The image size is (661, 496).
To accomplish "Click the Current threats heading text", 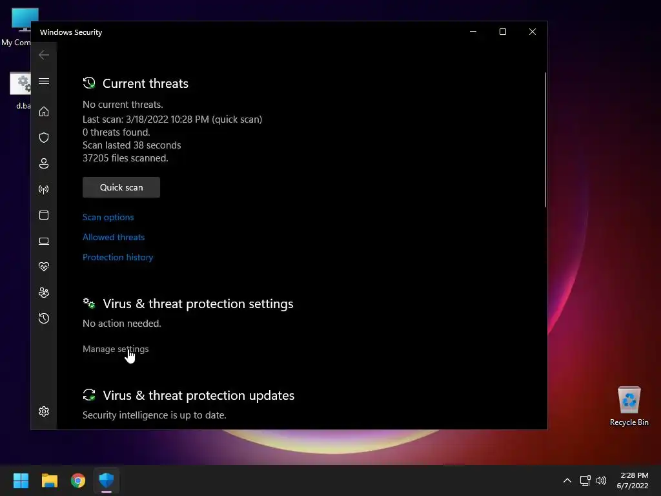I will pos(145,83).
